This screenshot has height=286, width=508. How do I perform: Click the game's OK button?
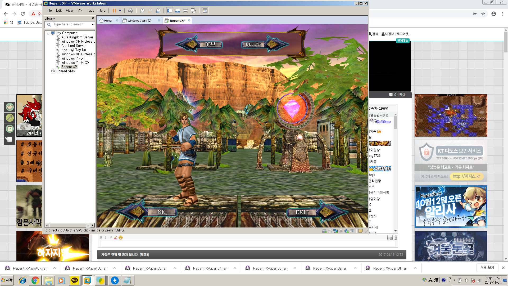tap(162, 212)
